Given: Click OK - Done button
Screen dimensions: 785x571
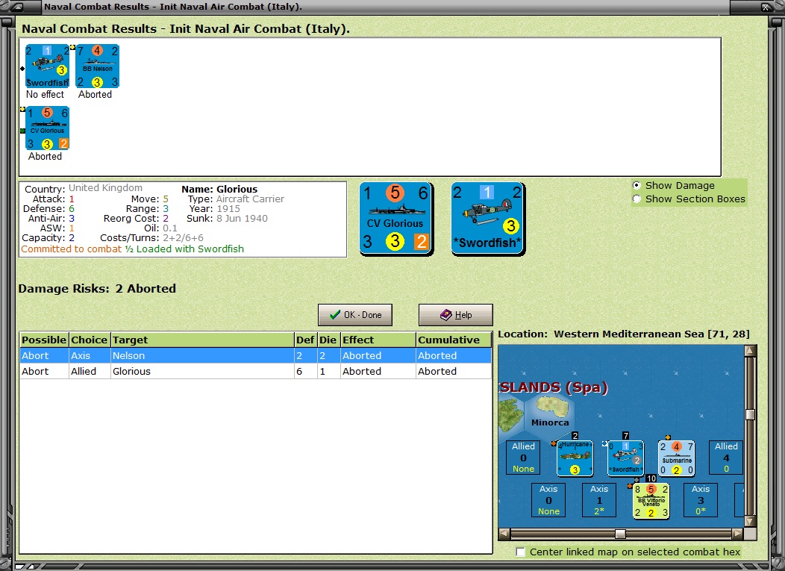Looking at the screenshot, I should pos(355,315).
